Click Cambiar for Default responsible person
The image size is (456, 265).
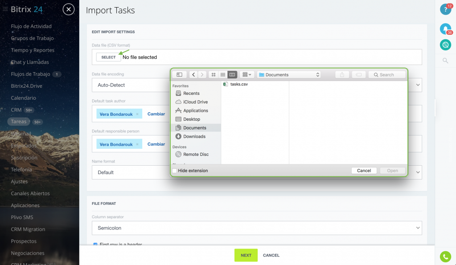(156, 144)
